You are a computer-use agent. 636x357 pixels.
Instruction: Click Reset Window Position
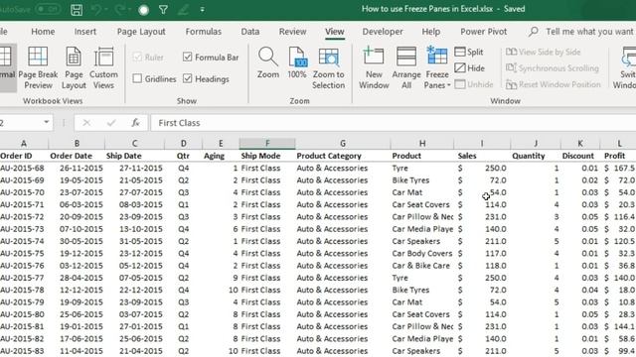click(x=554, y=84)
